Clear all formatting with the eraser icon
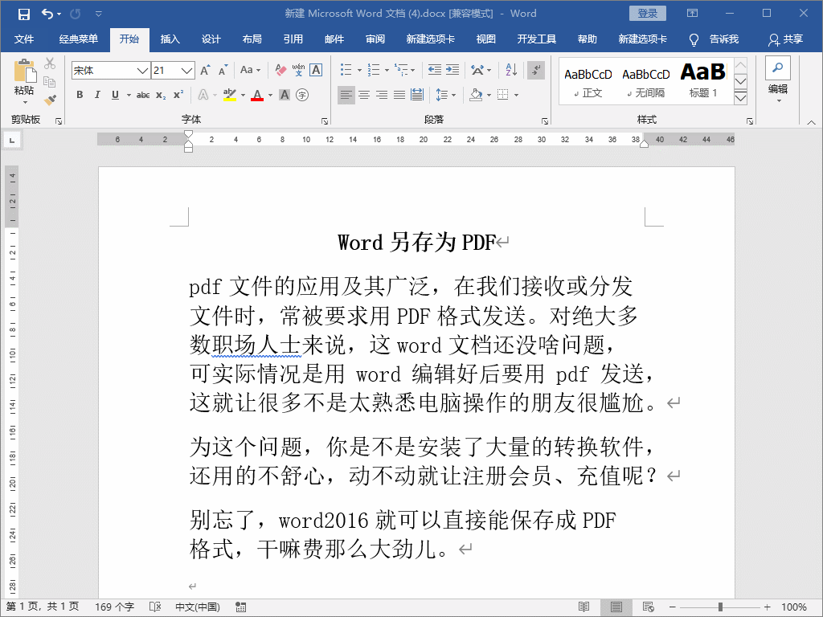This screenshot has height=617, width=823. 280,70
